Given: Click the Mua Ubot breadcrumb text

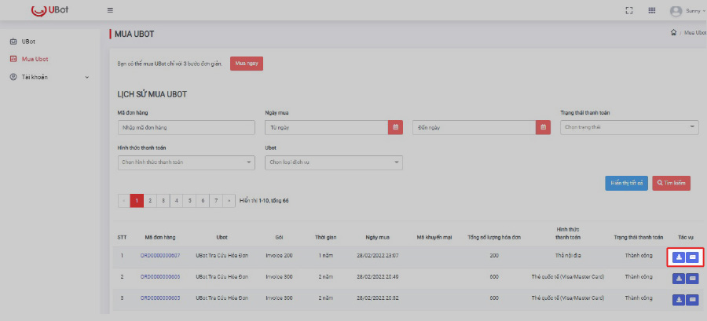Looking at the screenshot, I should (x=695, y=33).
